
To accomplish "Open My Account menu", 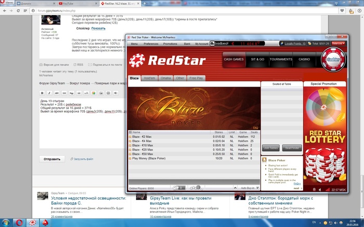I will [x=202, y=44].
